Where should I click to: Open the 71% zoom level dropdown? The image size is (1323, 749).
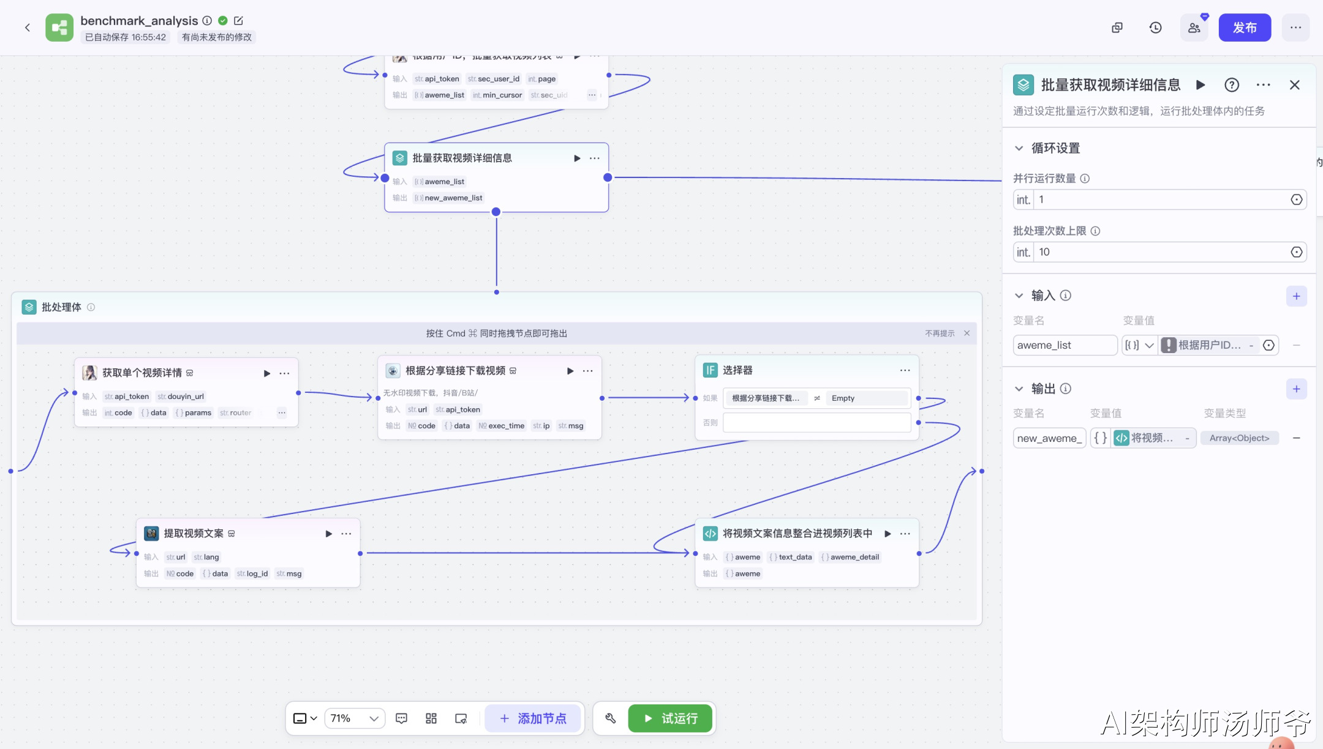point(355,718)
